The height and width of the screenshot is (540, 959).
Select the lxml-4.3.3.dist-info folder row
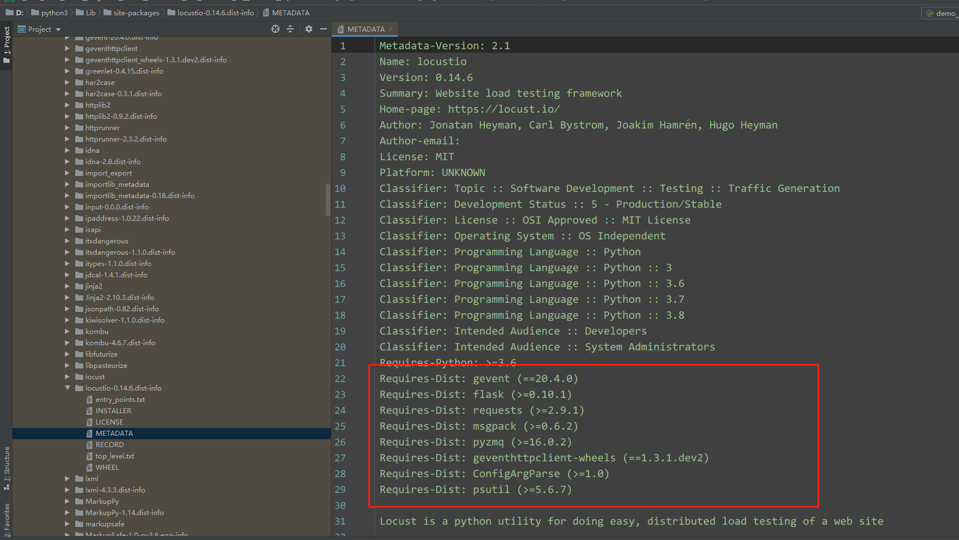tap(171, 490)
